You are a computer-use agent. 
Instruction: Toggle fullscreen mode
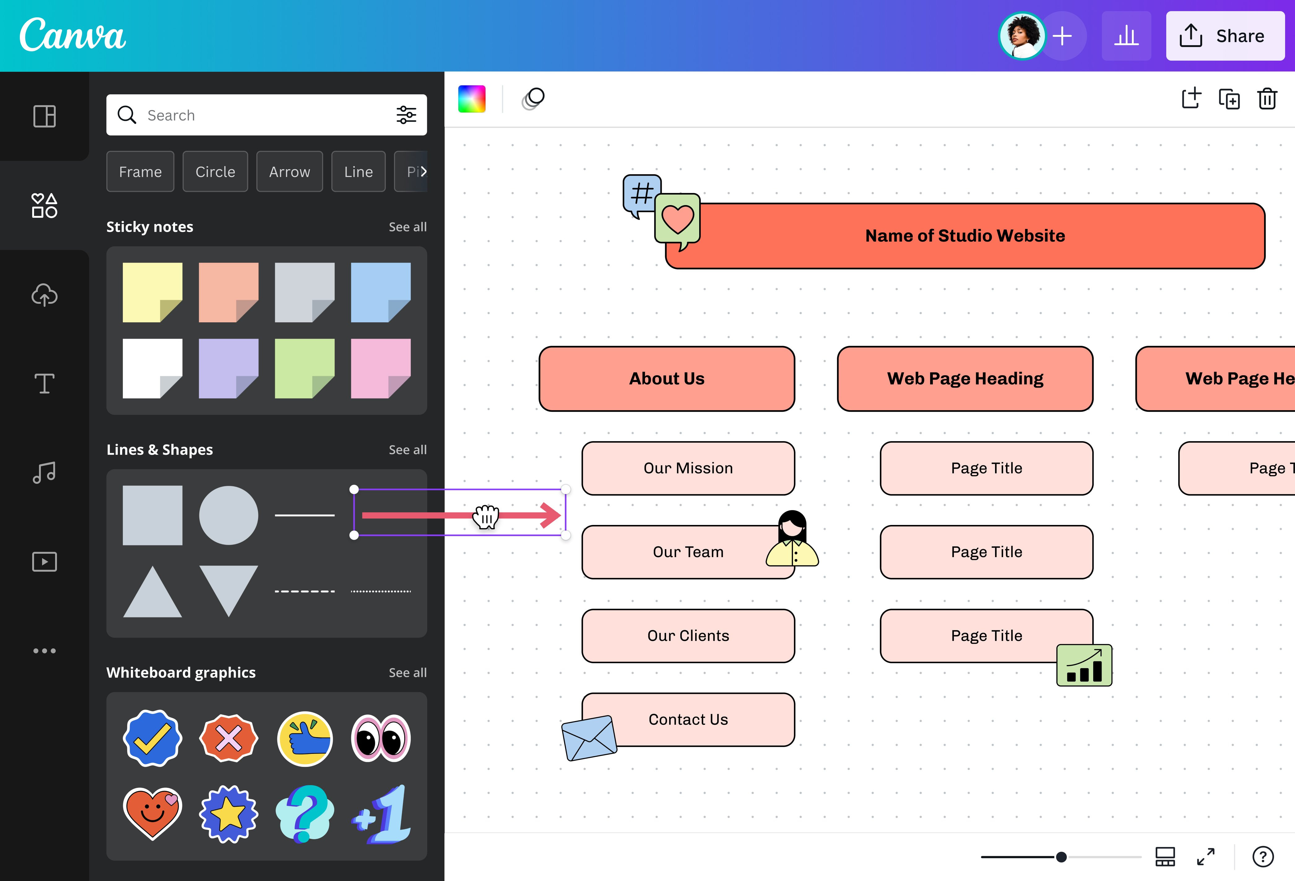click(1206, 857)
